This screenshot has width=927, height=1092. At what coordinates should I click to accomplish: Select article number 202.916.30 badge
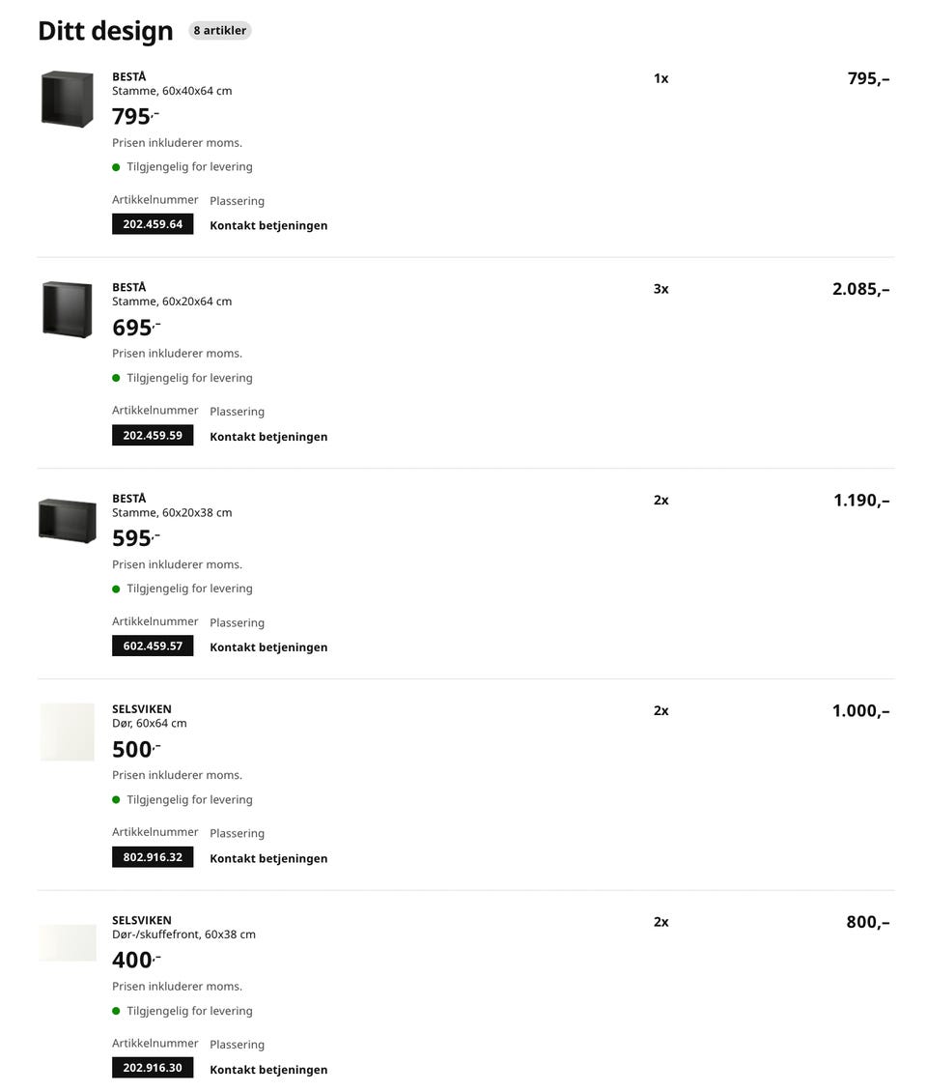153,1068
